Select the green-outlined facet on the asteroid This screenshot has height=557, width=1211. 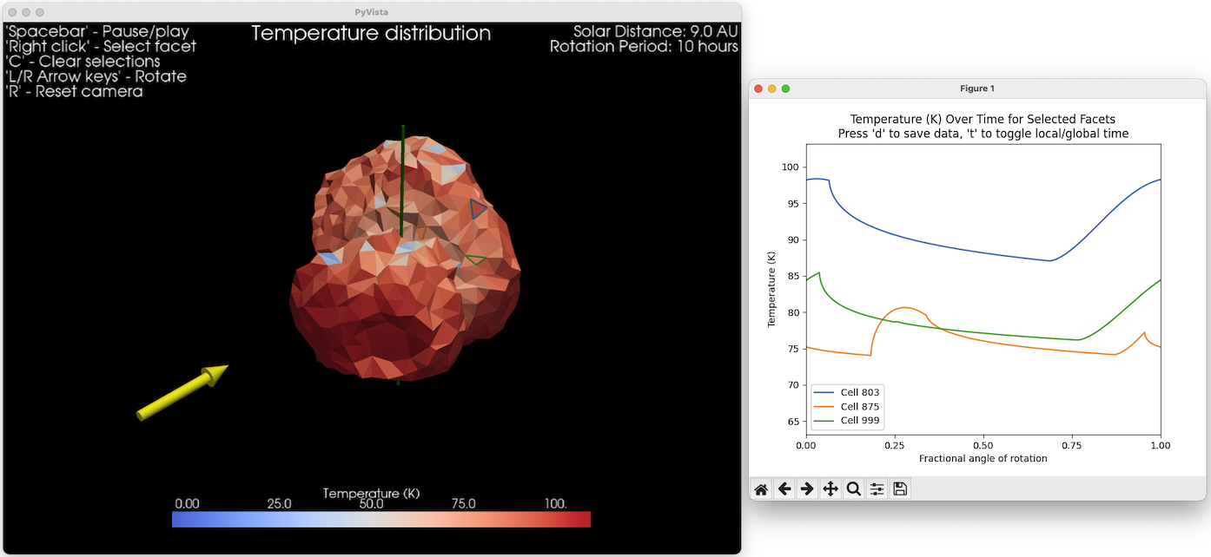pyautogui.click(x=474, y=259)
